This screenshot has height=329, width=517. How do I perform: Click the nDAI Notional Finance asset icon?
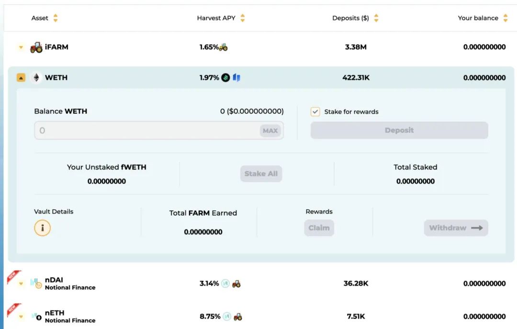[x=36, y=284]
